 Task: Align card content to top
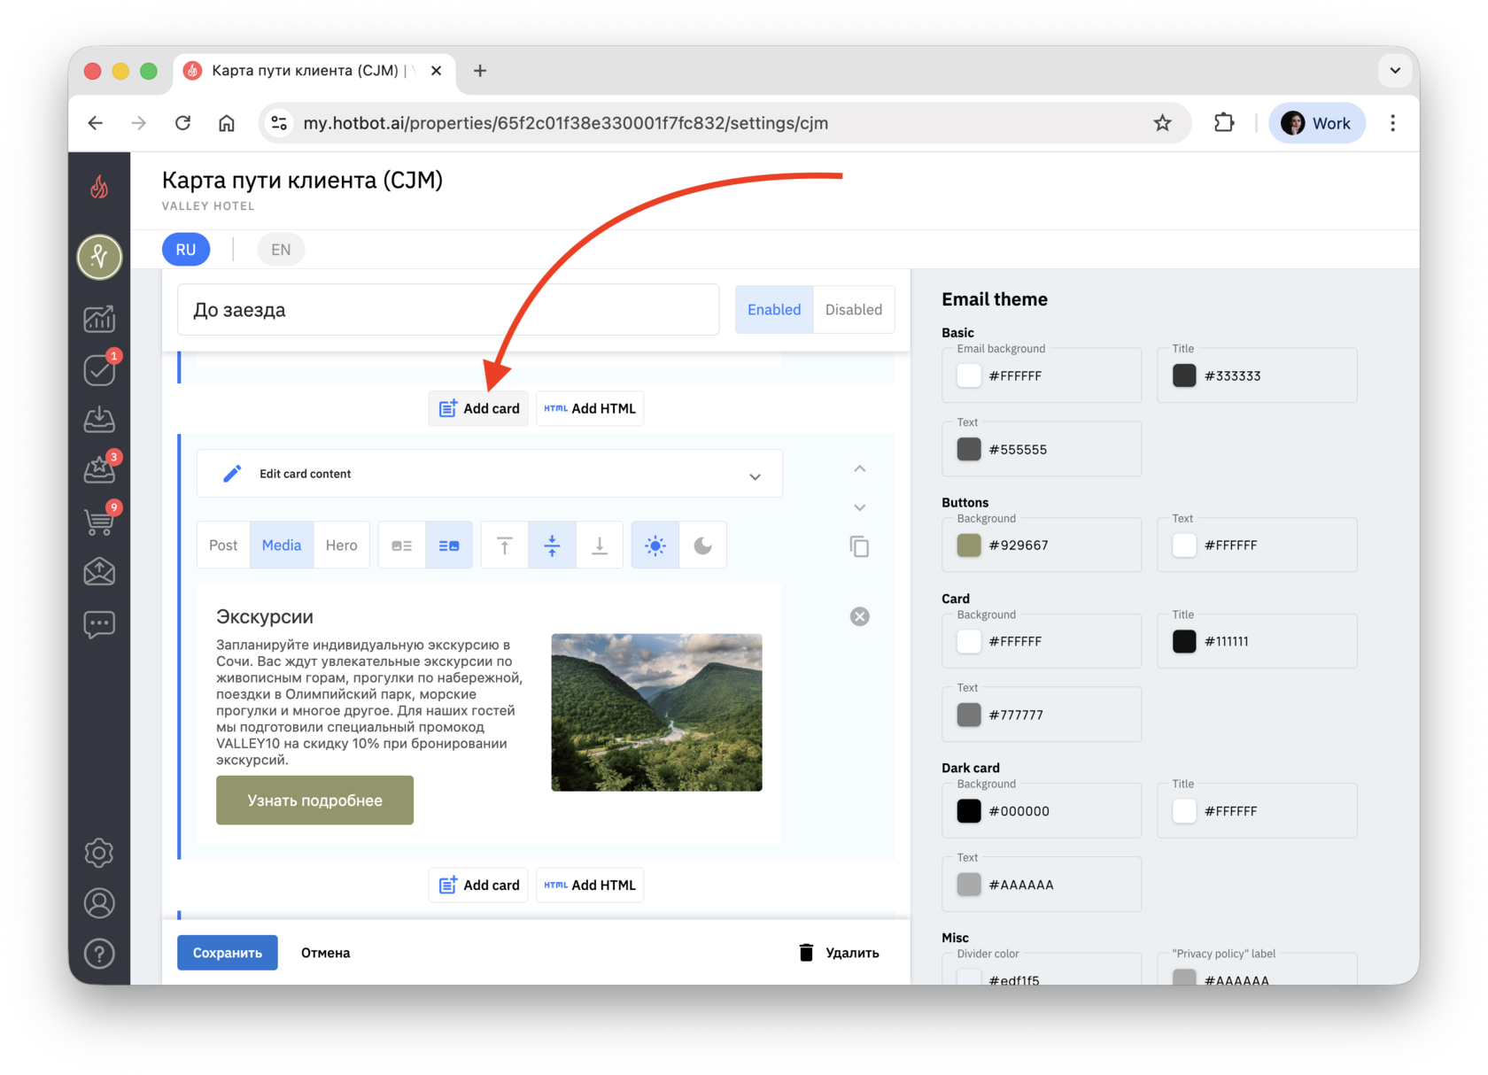[505, 545]
